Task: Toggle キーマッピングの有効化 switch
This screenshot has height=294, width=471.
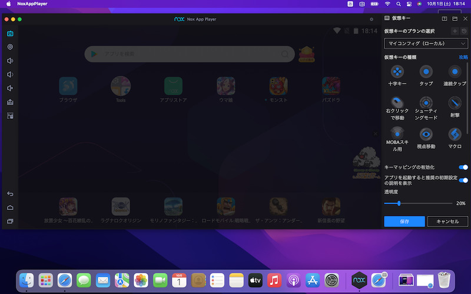Action: [x=463, y=168]
